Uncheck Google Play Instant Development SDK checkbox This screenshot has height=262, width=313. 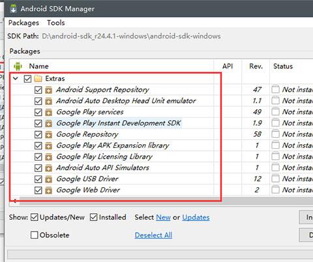(38, 124)
